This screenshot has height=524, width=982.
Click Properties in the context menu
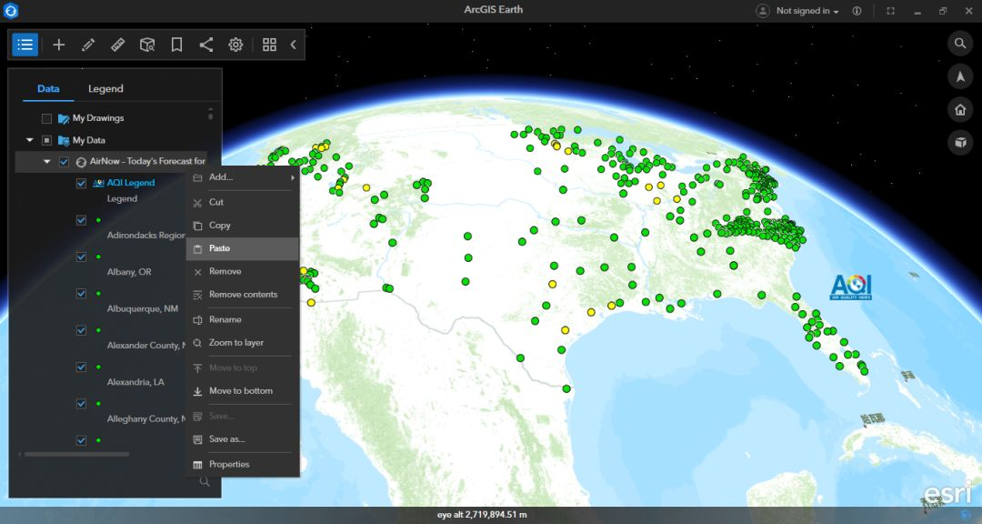[228, 464]
